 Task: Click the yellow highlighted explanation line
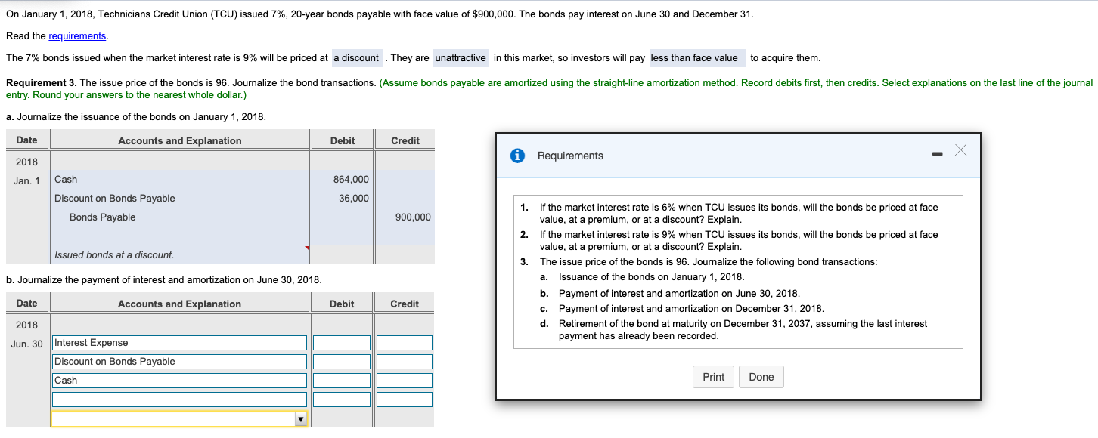pyautogui.click(x=174, y=418)
